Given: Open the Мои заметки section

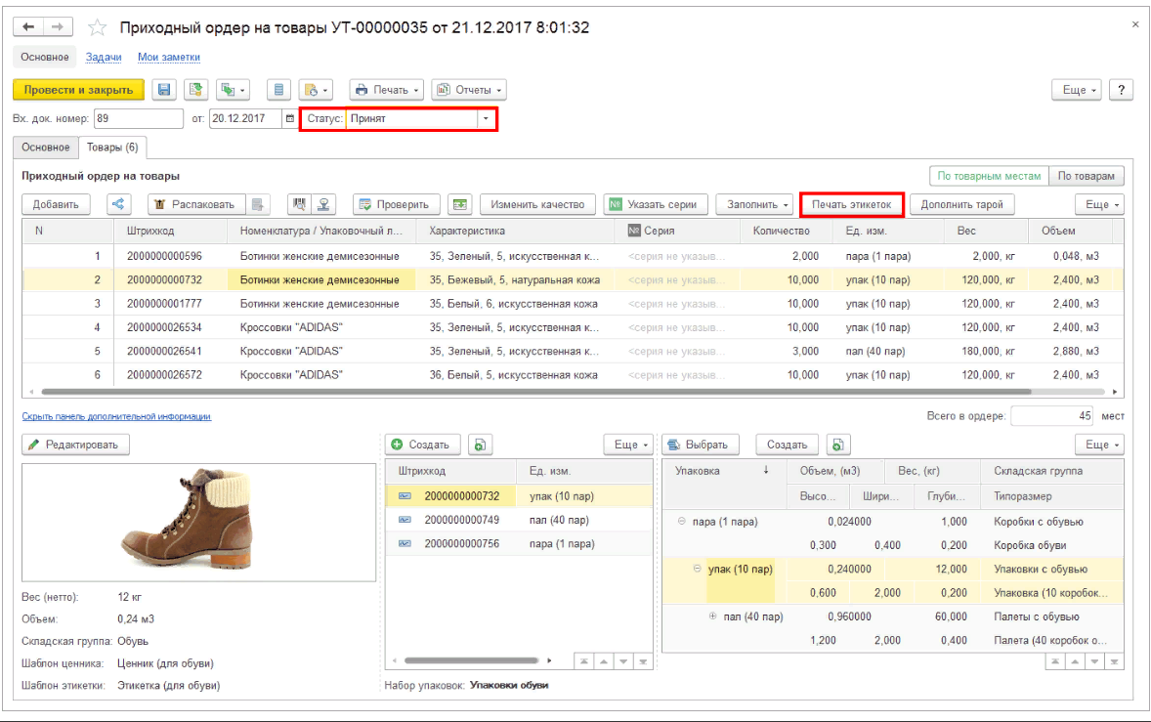Looking at the screenshot, I should [x=168, y=58].
